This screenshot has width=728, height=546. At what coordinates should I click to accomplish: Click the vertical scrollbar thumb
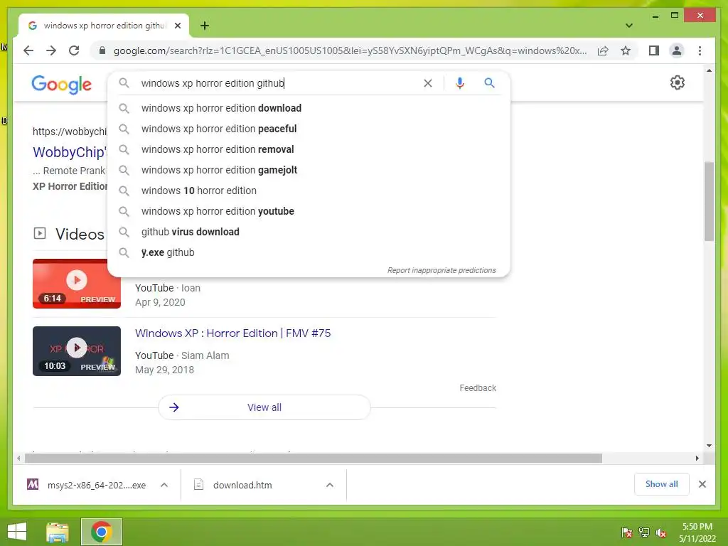click(709, 201)
